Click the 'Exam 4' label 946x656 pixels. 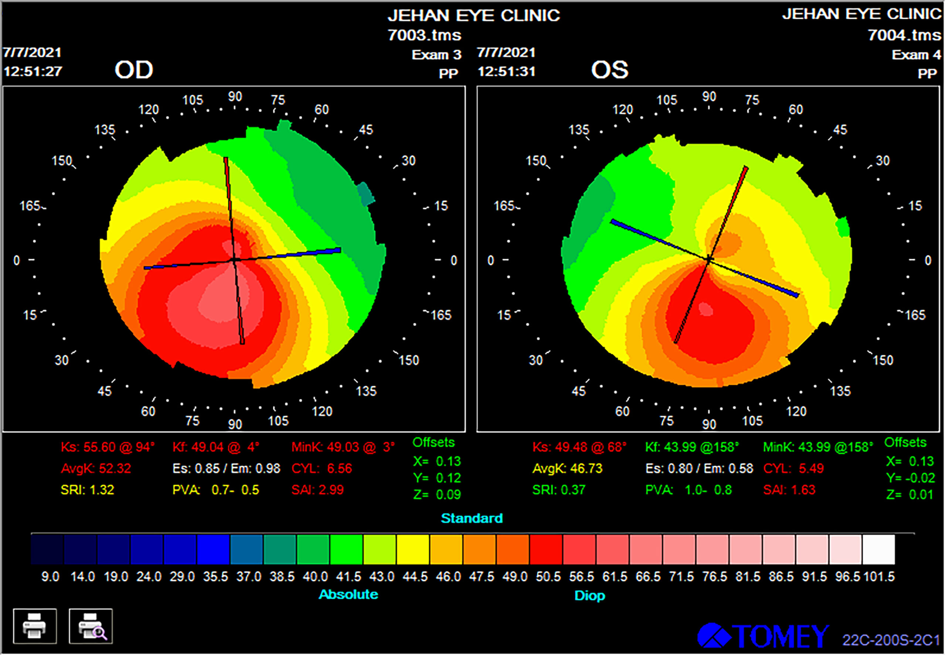click(x=917, y=55)
